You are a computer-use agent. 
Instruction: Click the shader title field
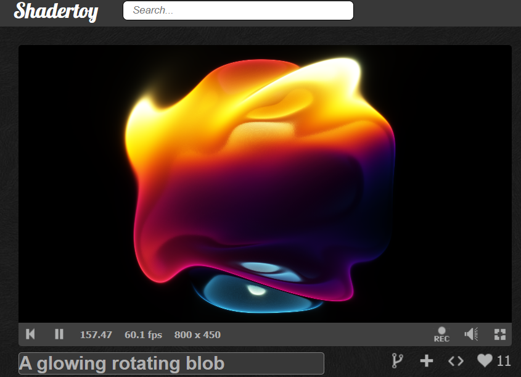pyautogui.click(x=171, y=363)
